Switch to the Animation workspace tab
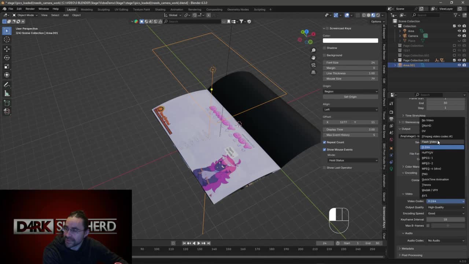The width and height of the screenshot is (469, 264). pyautogui.click(x=177, y=10)
